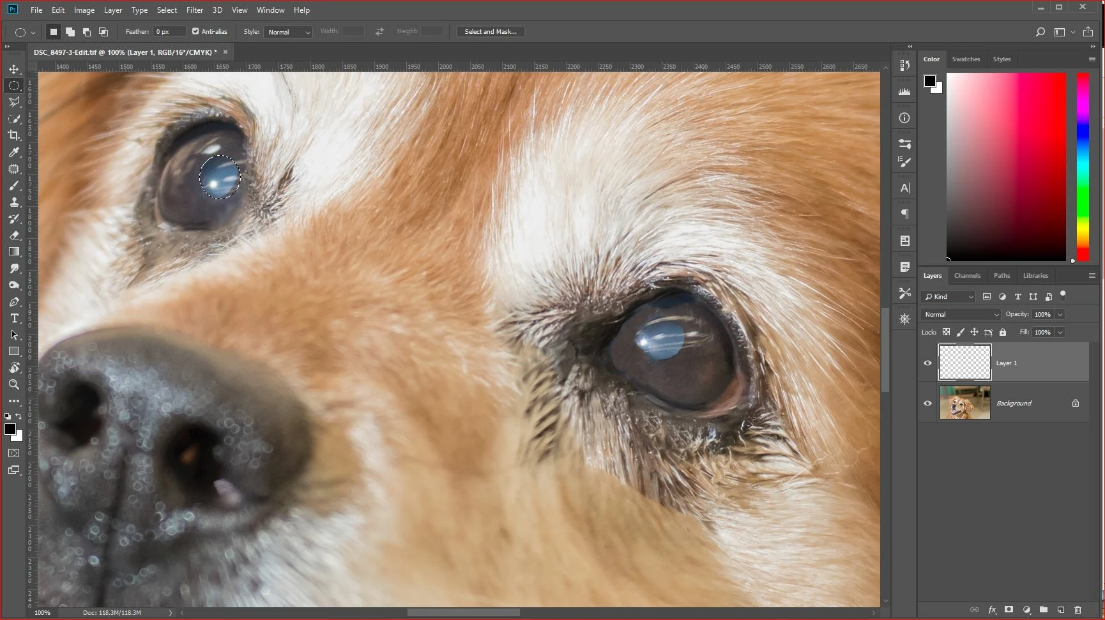
Task: Toggle lock transparent pixels
Action: pyautogui.click(x=947, y=332)
